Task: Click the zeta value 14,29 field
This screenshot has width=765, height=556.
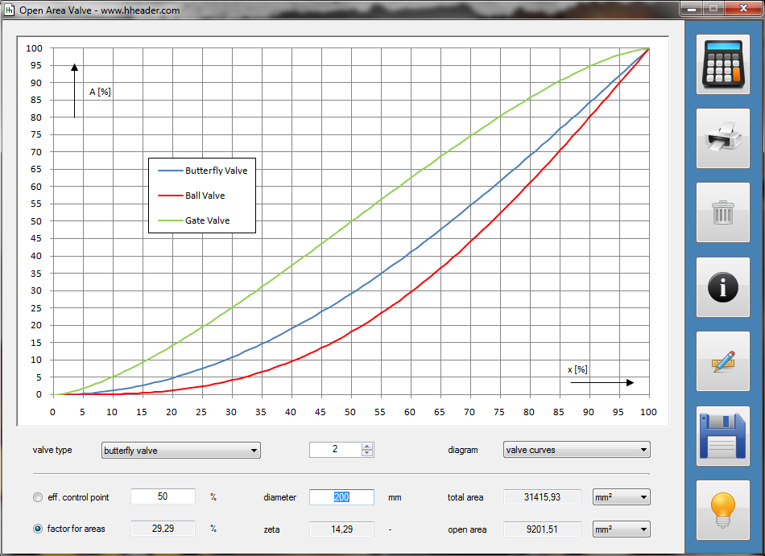Action: coord(341,529)
